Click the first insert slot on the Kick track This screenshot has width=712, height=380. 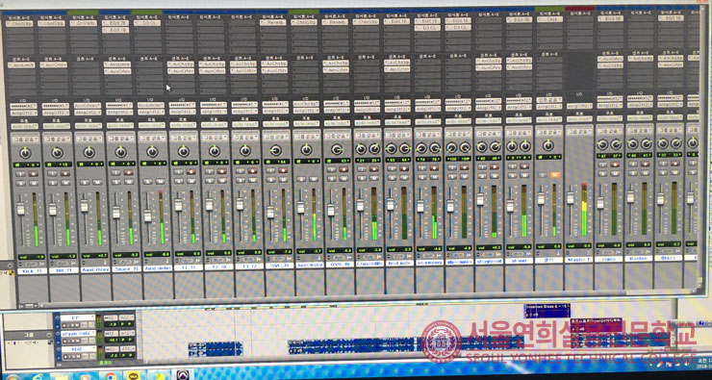point(20,23)
